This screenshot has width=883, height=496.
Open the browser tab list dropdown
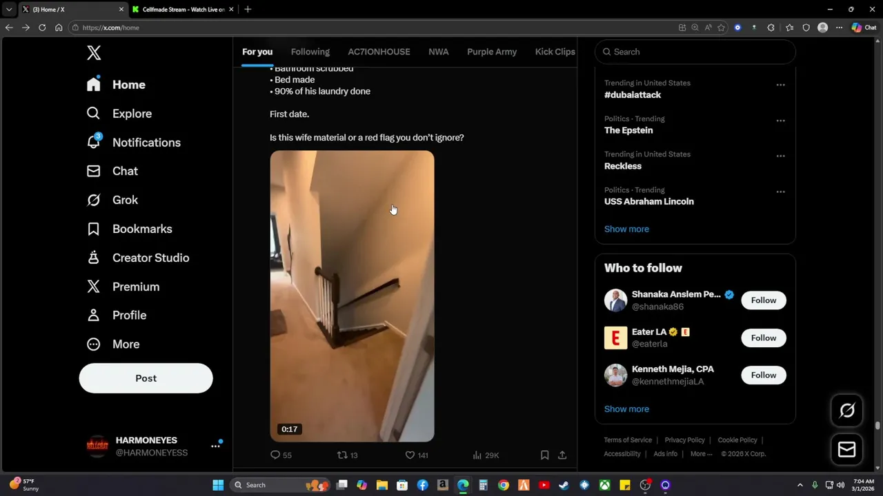pyautogui.click(x=9, y=10)
